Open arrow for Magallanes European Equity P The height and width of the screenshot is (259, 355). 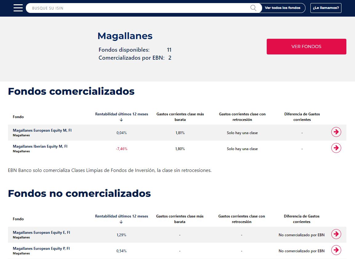click(x=336, y=250)
